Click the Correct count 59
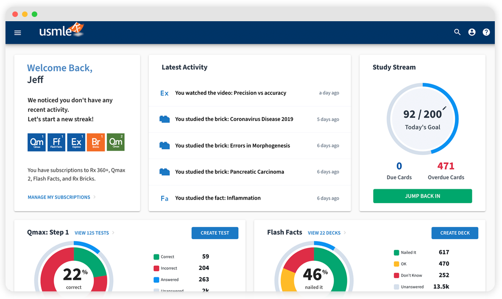The image size is (502, 299). [x=206, y=257]
